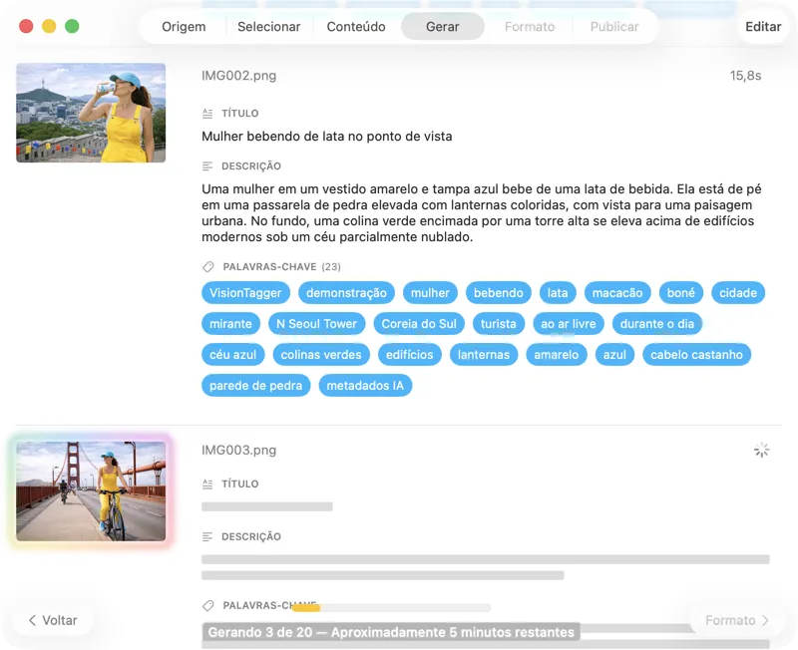Click the keywords tag icon for IMG002
This screenshot has height=650, width=798.
207,267
